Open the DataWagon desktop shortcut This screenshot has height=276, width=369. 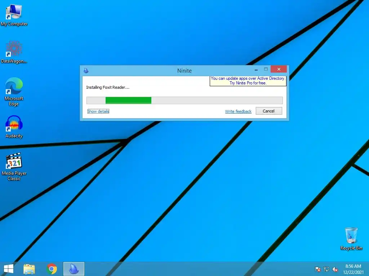tap(14, 52)
